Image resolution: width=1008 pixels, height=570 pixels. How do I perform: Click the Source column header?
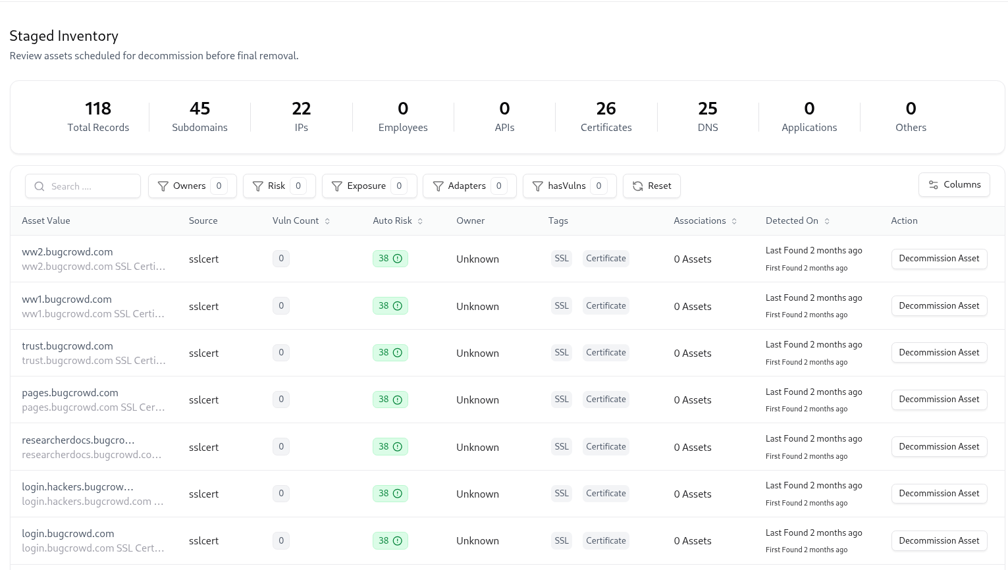click(203, 221)
